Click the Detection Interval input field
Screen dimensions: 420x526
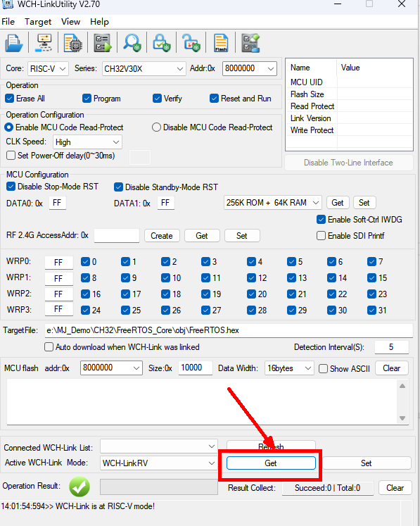coord(392,347)
